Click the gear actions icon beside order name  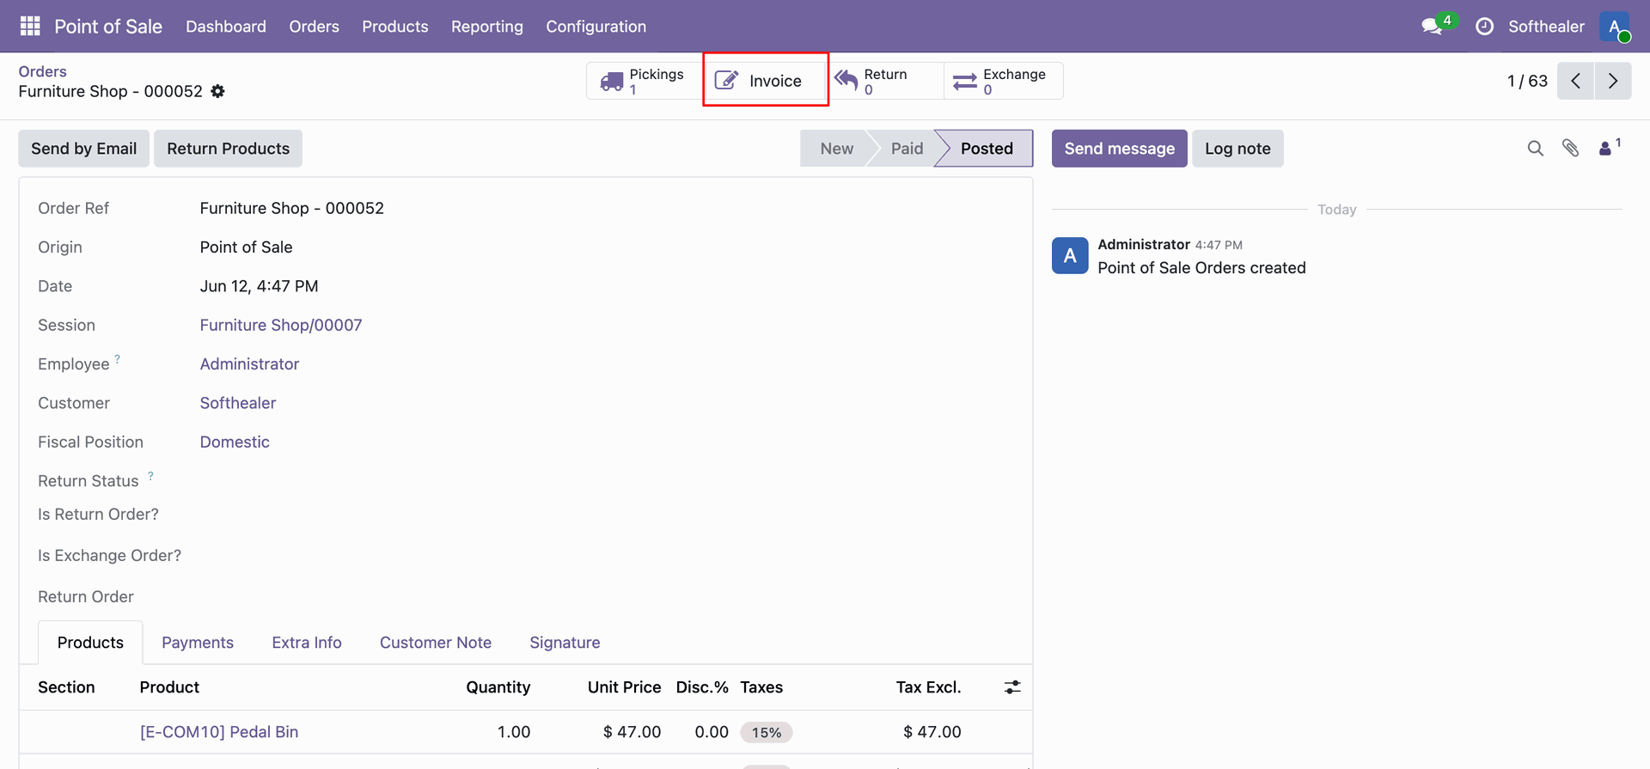pos(218,91)
